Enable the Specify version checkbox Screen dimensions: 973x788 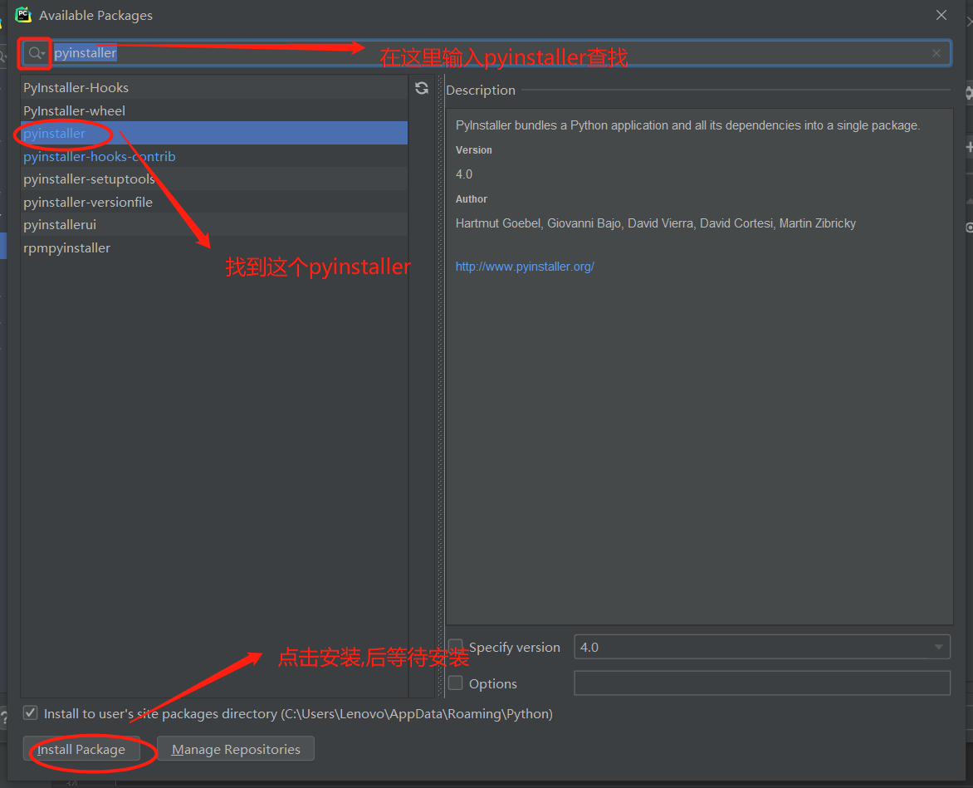pos(455,646)
